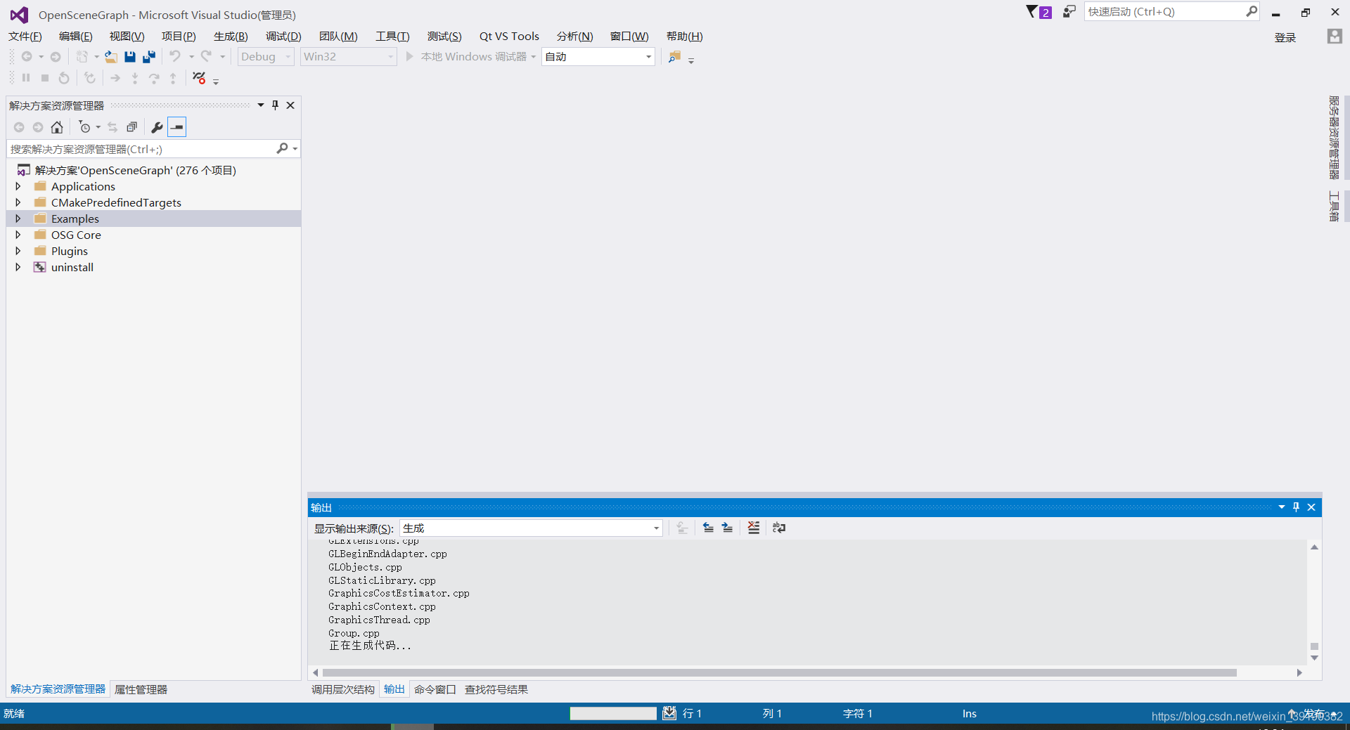Toggle the Preview Selected Items button
This screenshot has height=730, width=1350.
click(x=177, y=127)
